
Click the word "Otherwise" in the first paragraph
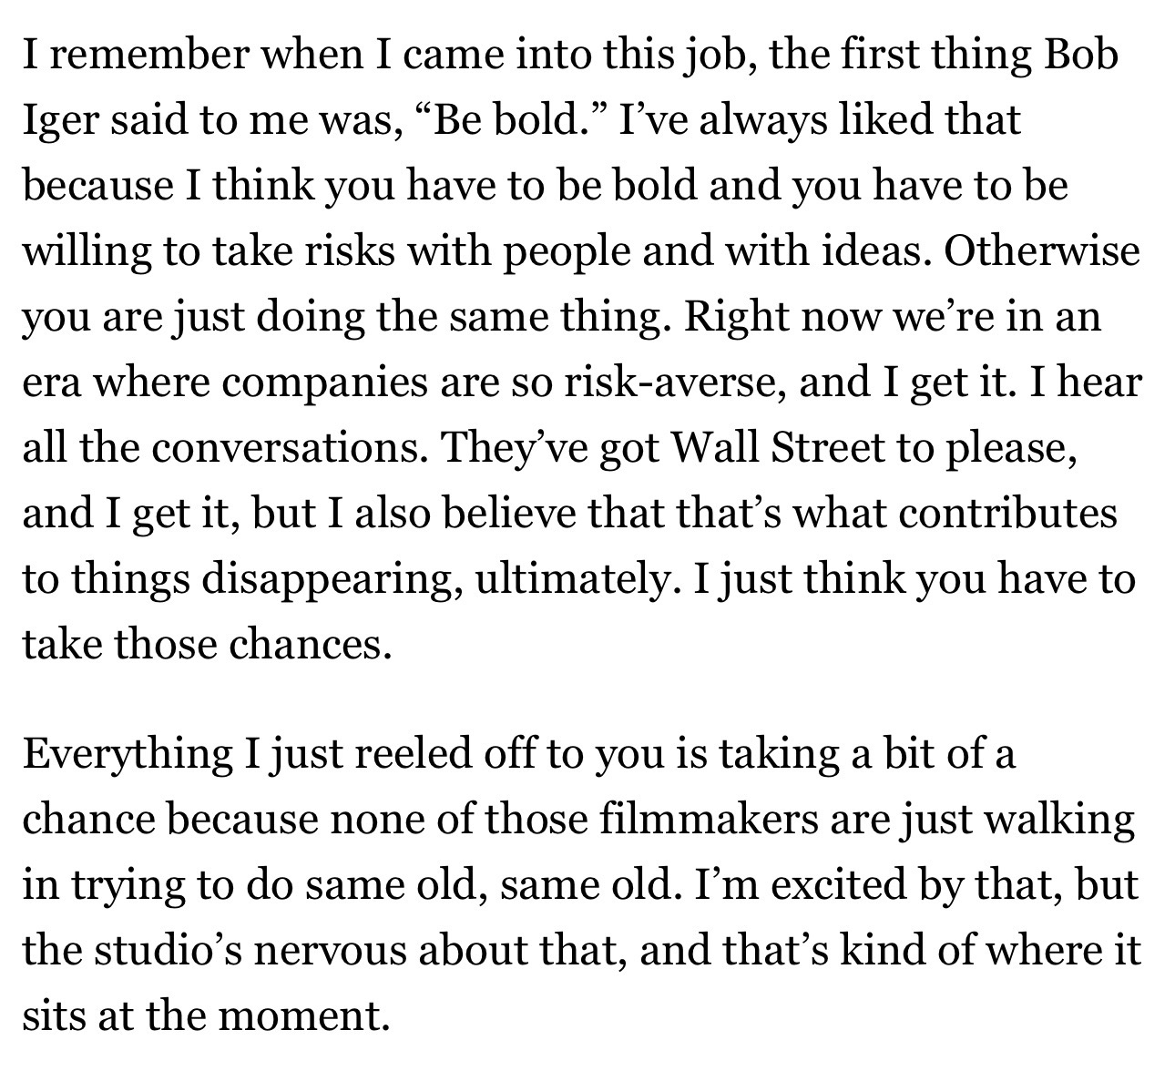(1041, 252)
